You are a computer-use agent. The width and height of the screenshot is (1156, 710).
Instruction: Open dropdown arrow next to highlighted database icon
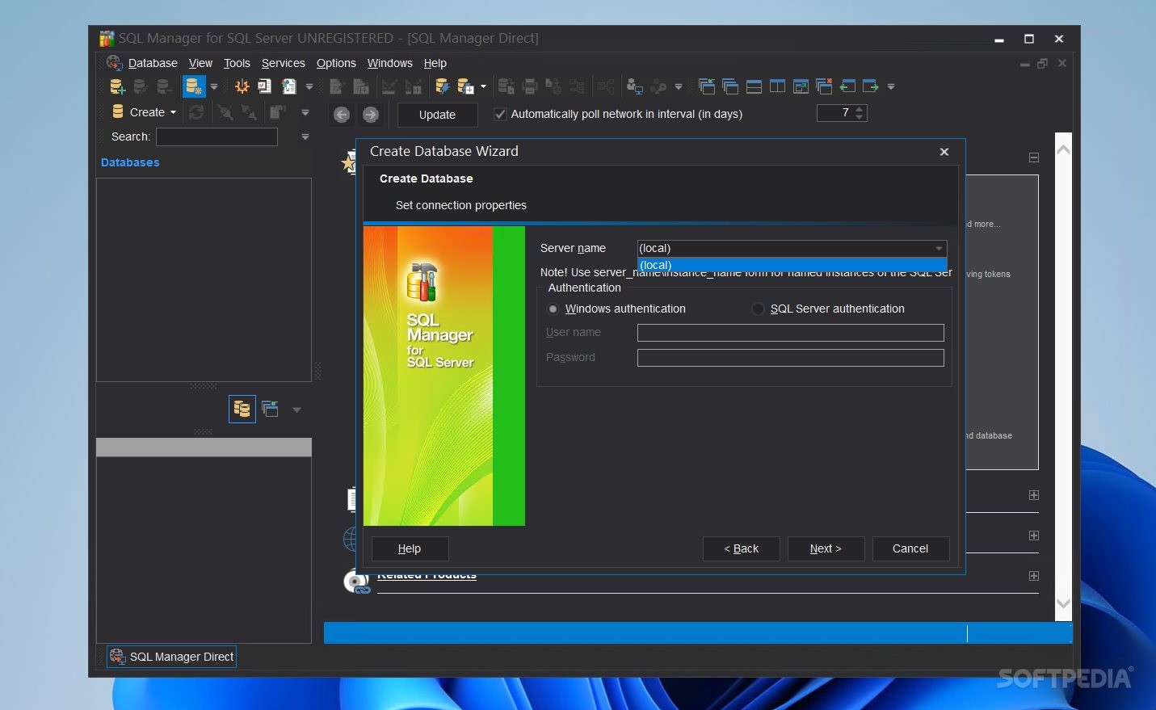click(x=214, y=86)
